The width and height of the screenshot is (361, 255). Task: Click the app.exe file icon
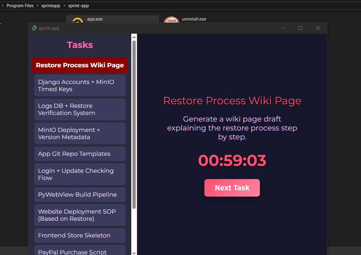(78, 20)
